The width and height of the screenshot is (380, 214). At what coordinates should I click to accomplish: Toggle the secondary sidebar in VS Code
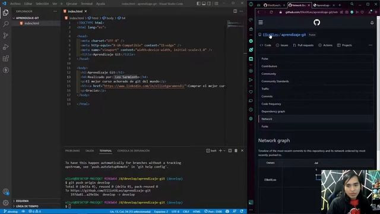209,4
